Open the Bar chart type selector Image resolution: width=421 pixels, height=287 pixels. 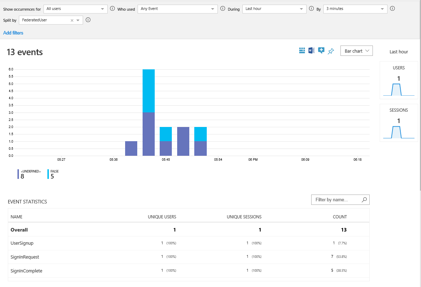(x=356, y=51)
